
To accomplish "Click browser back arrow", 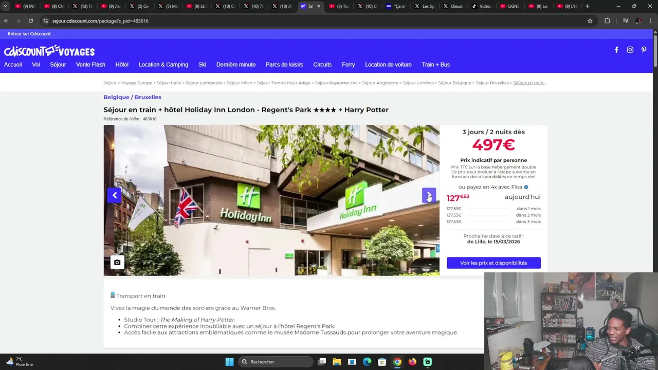I will [x=6, y=21].
